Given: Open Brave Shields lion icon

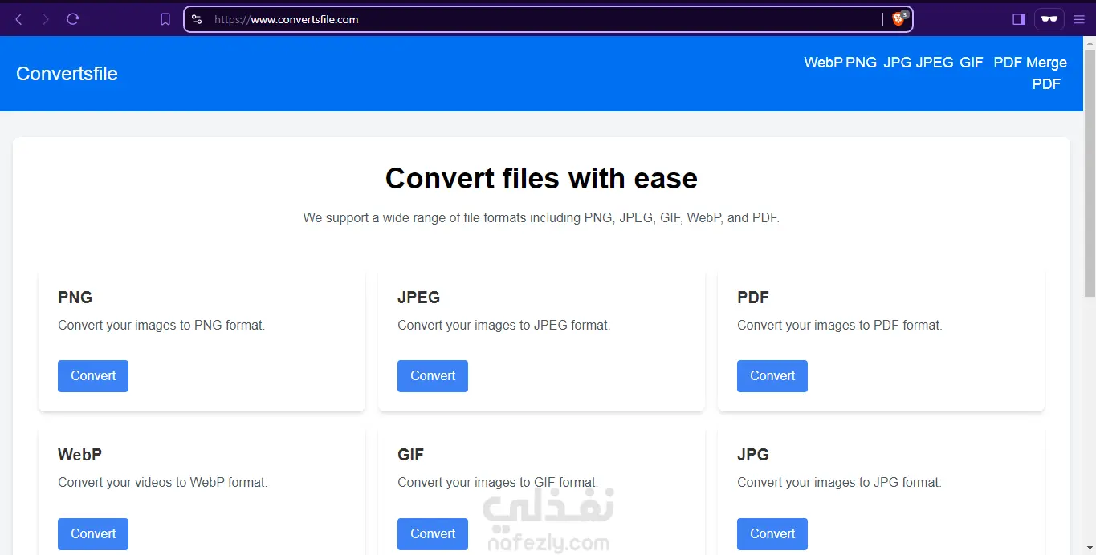Looking at the screenshot, I should pos(898,19).
